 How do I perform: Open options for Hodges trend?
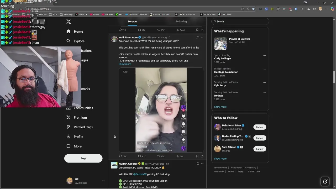264,93
